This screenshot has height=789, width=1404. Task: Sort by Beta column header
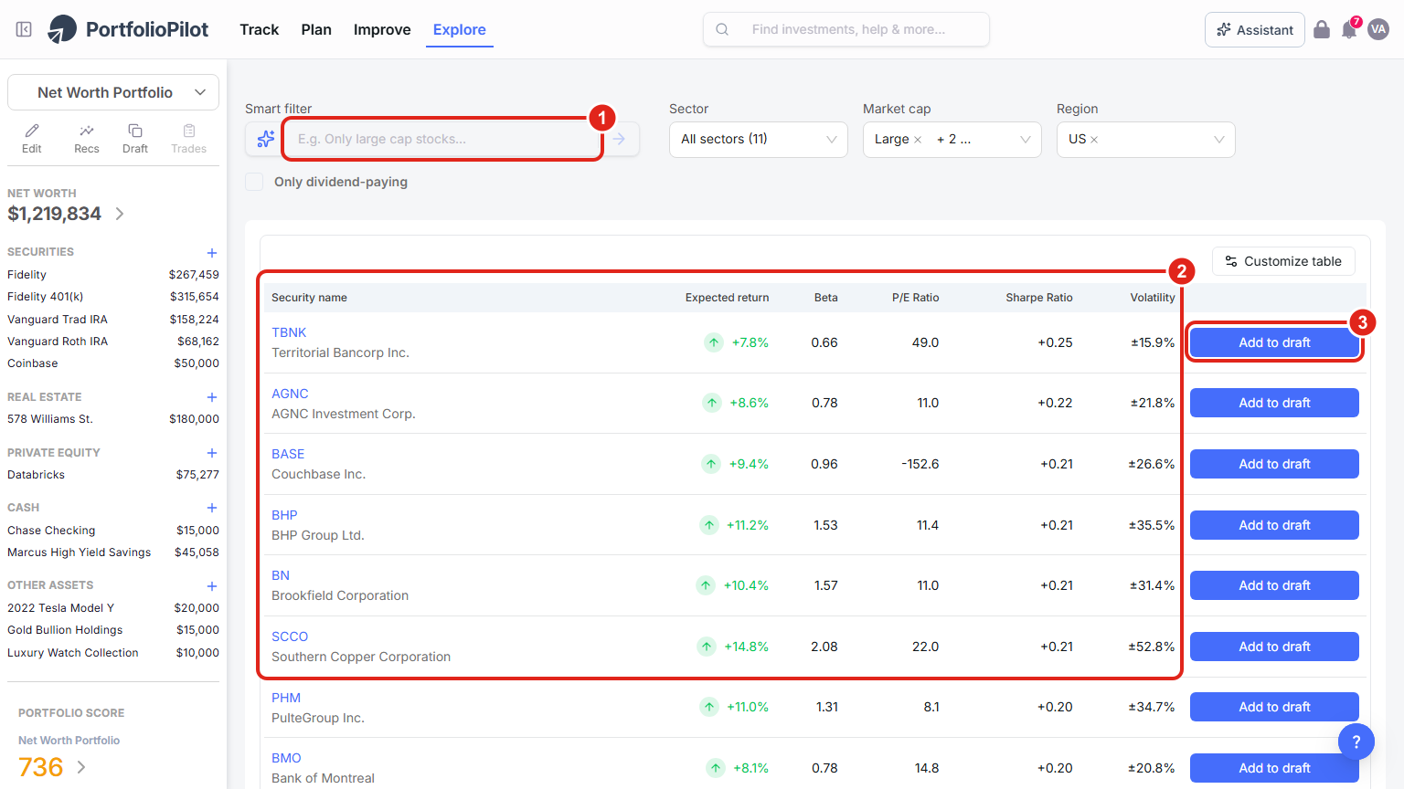pos(826,298)
